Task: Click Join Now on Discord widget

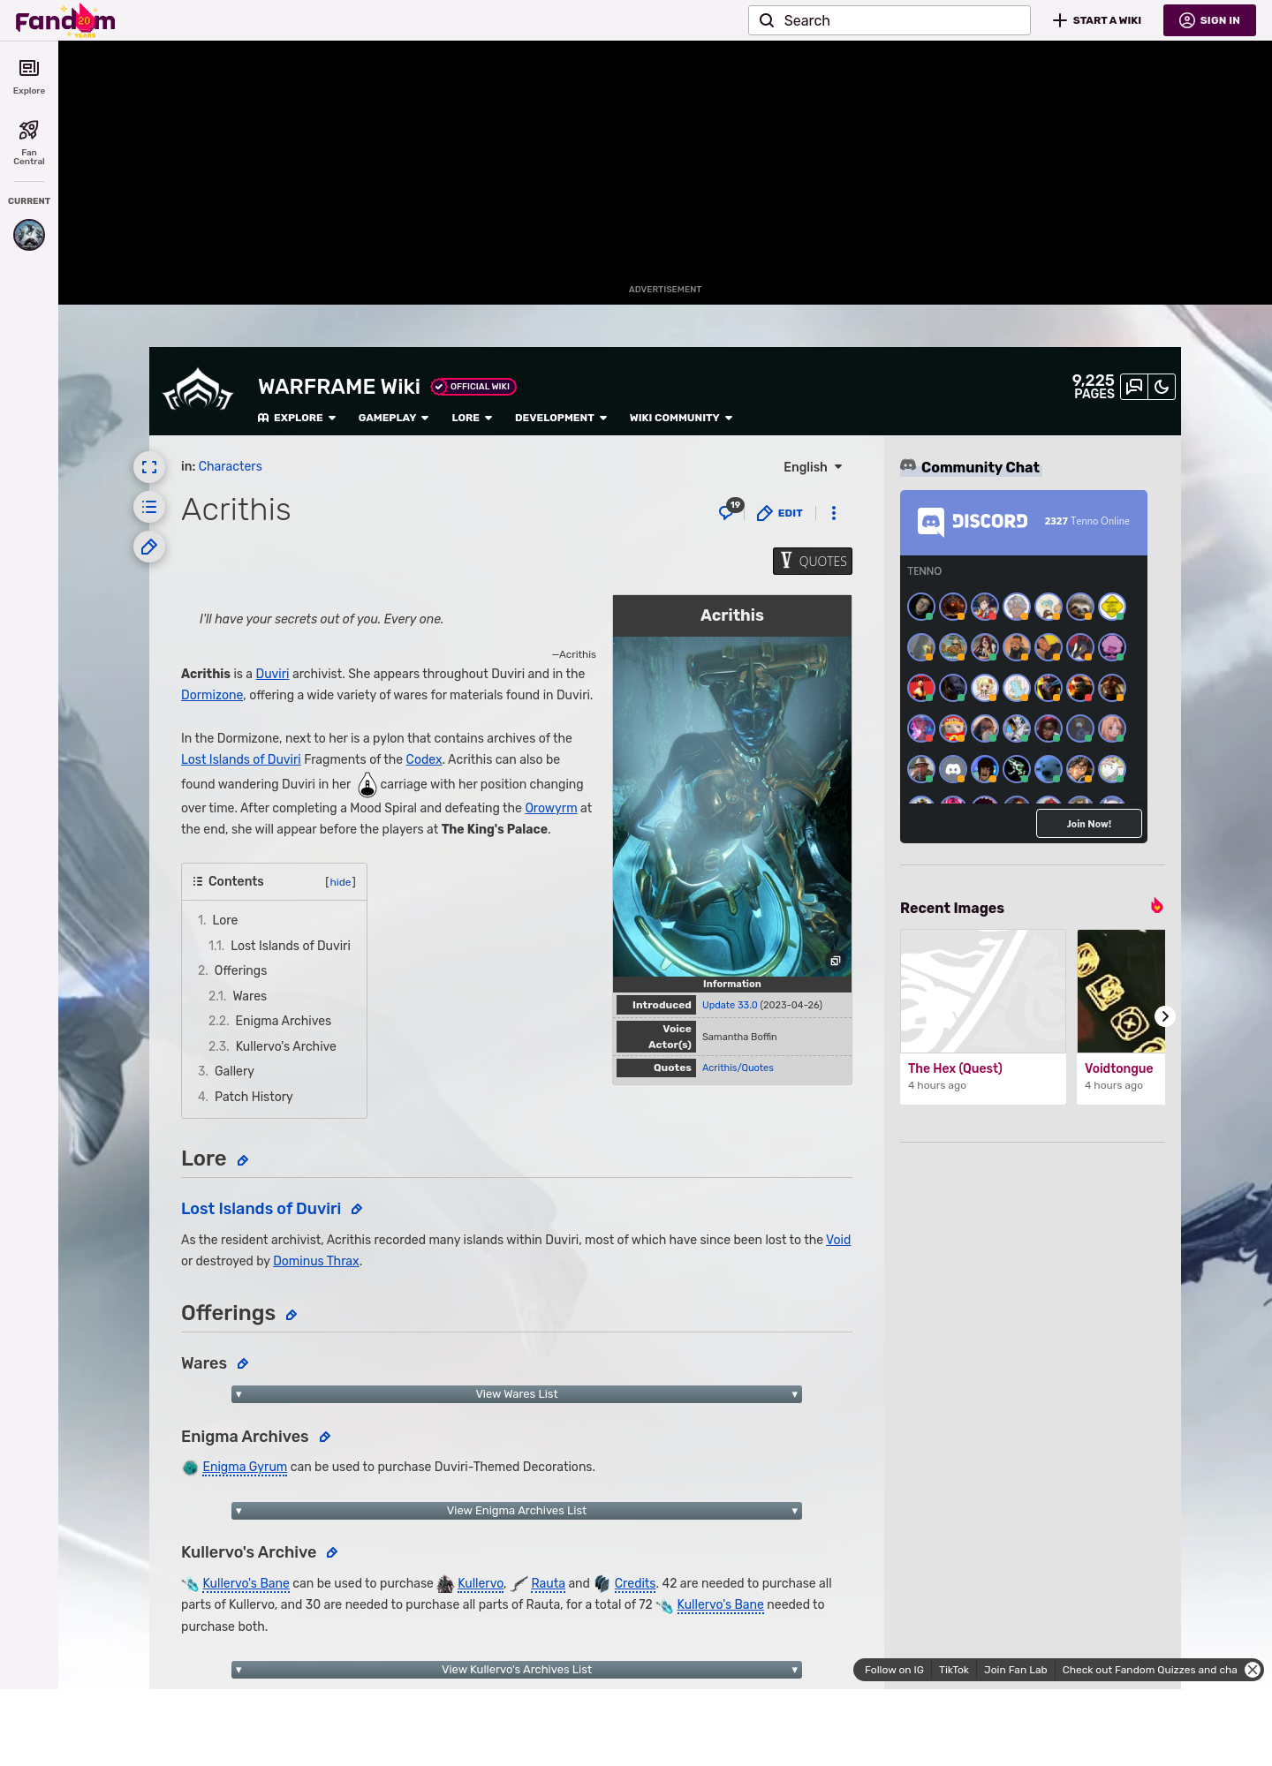Action: pos(1089,824)
